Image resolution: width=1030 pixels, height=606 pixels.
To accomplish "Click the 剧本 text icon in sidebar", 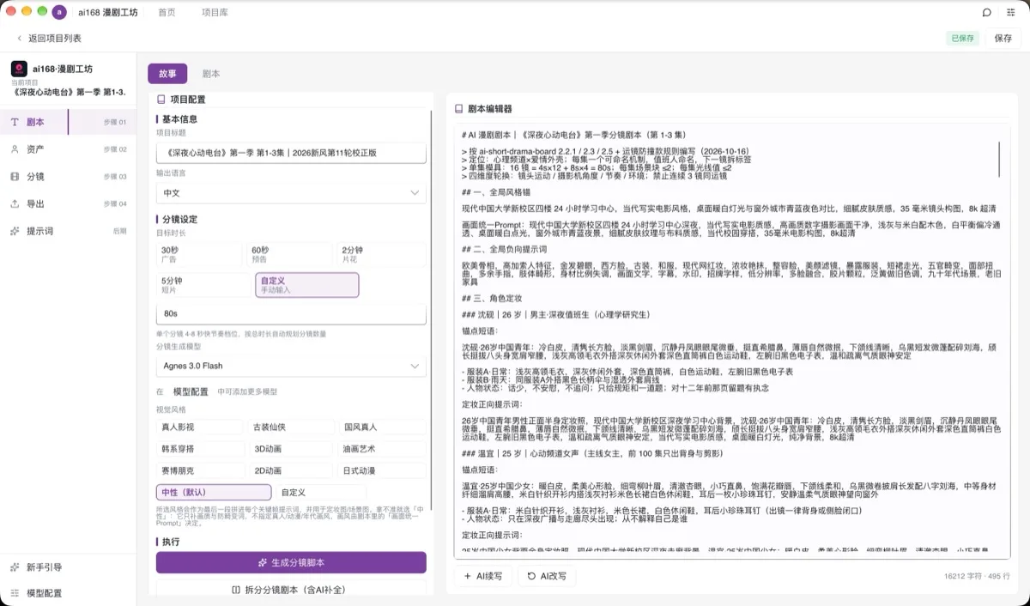I will pyautogui.click(x=15, y=122).
